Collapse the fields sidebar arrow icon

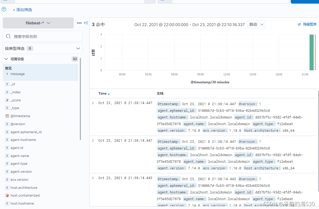(x=86, y=23)
